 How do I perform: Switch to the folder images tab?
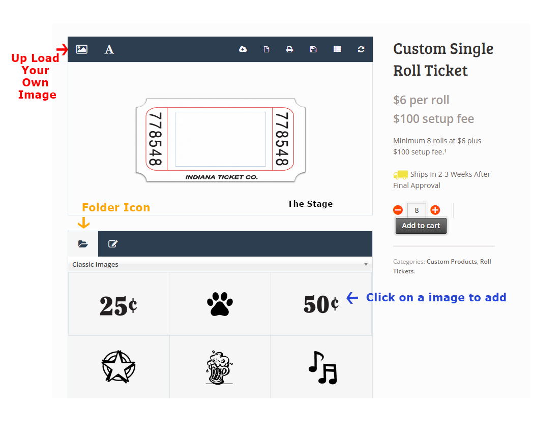[83, 244]
